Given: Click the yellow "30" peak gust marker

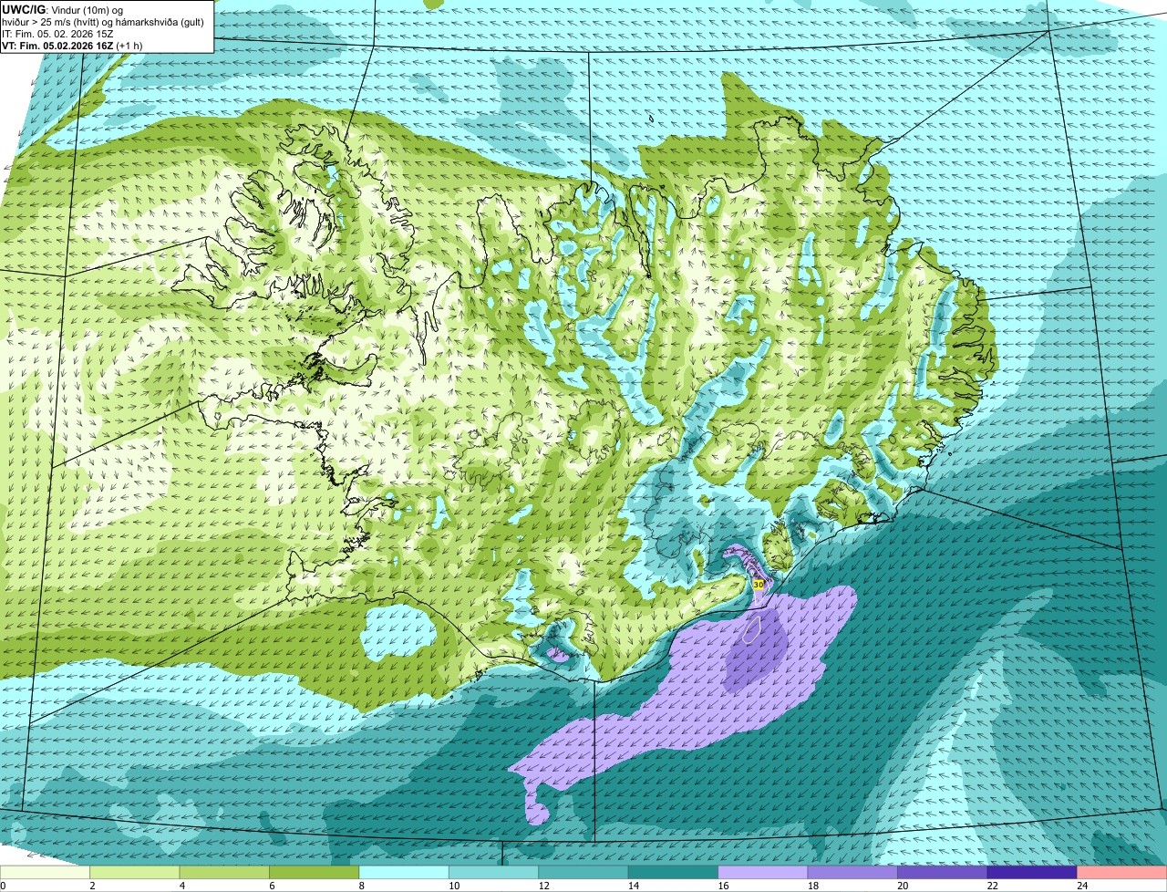Looking at the screenshot, I should click(759, 584).
